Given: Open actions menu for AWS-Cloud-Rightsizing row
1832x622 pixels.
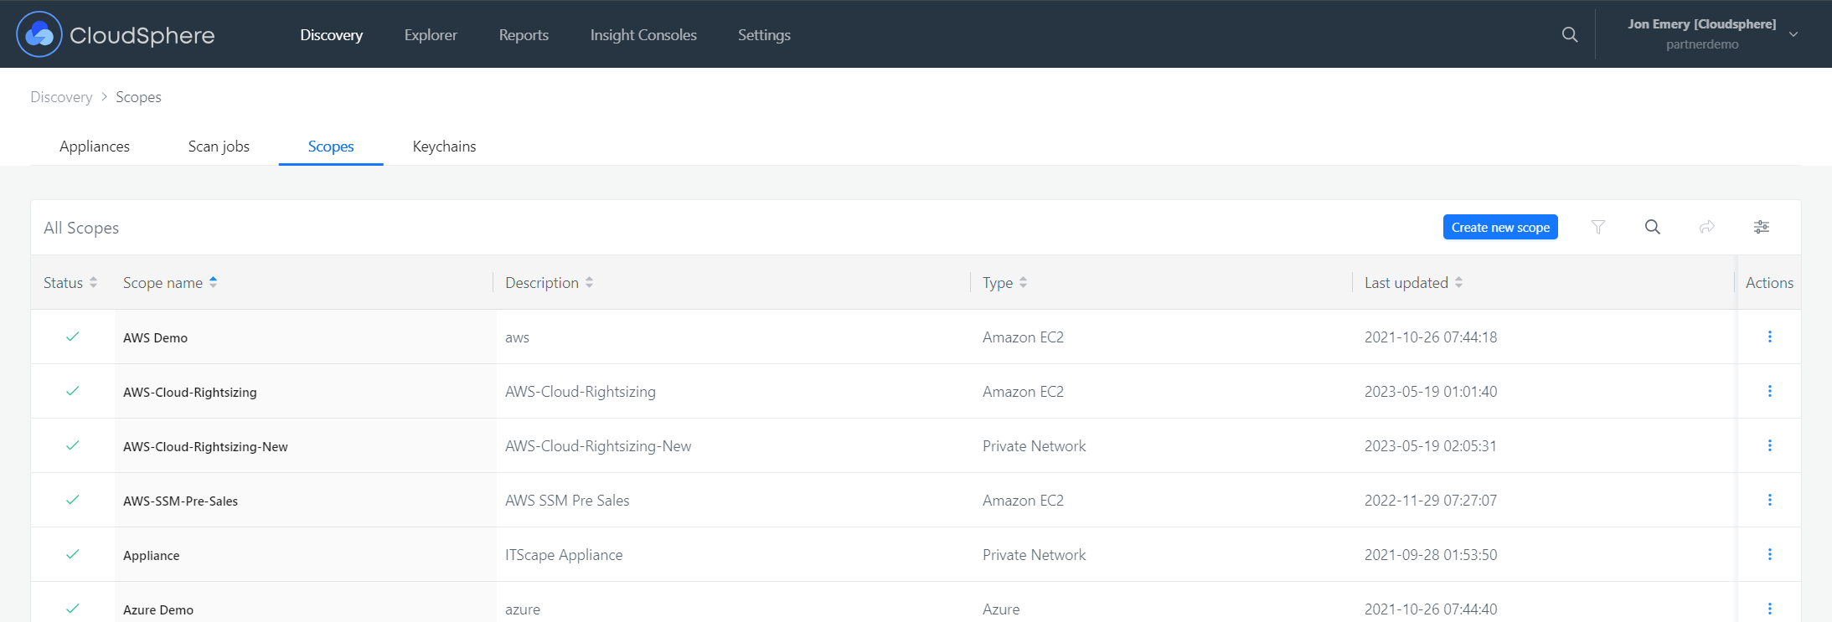Looking at the screenshot, I should [x=1770, y=391].
